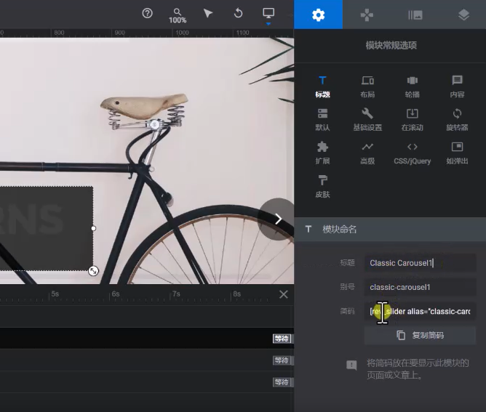Open the 标题 title section

point(322,86)
